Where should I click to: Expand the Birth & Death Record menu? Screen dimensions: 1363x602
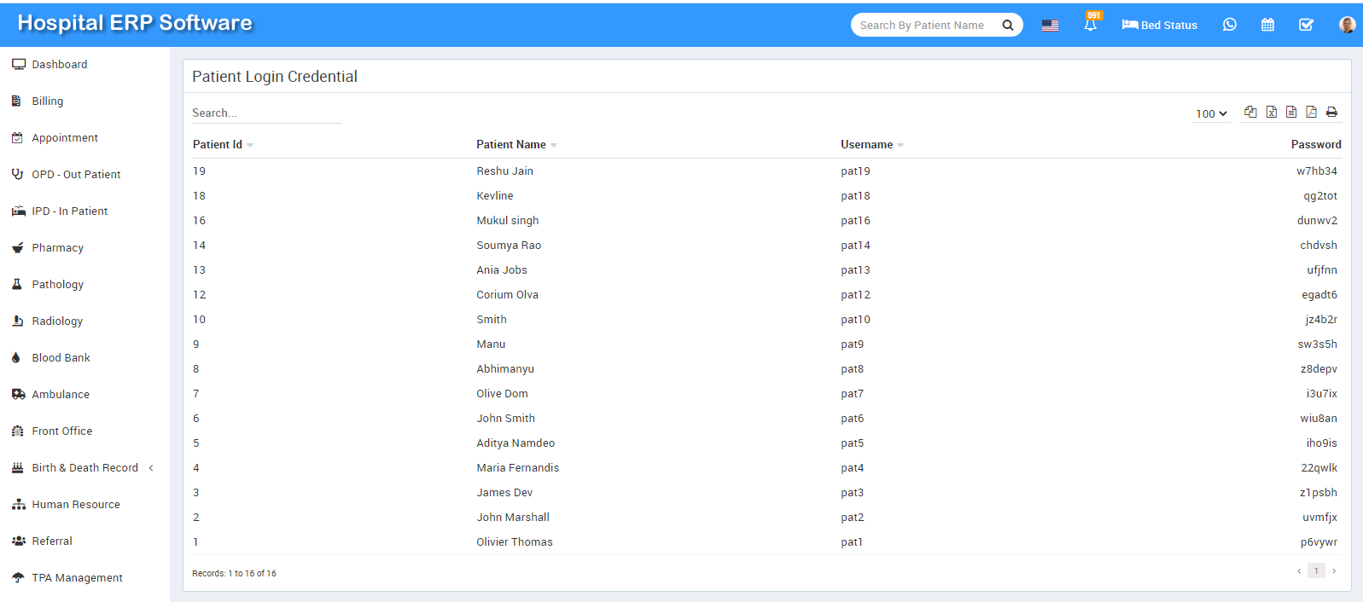point(84,467)
